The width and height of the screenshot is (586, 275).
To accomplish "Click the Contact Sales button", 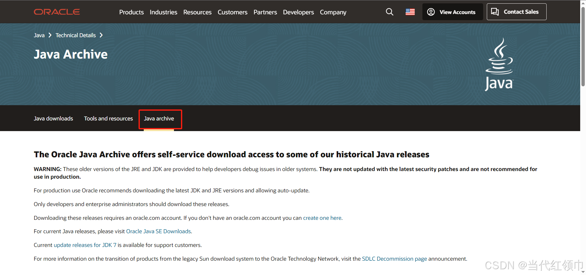I will (516, 12).
